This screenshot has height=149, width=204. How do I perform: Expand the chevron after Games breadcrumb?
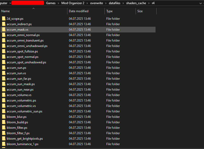click(58, 3)
